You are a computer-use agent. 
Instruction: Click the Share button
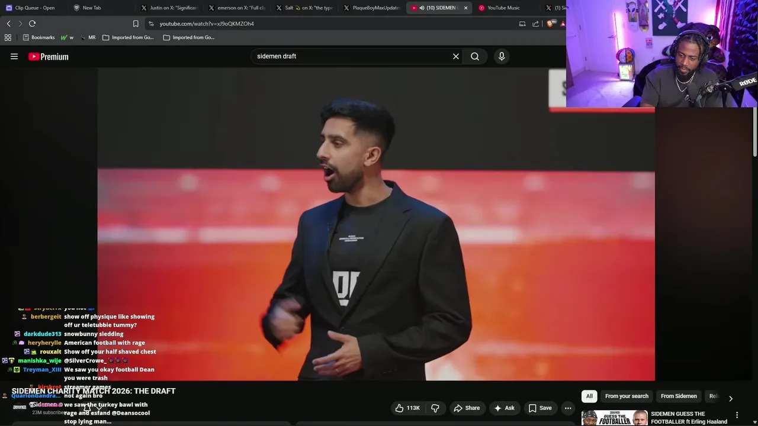point(466,408)
